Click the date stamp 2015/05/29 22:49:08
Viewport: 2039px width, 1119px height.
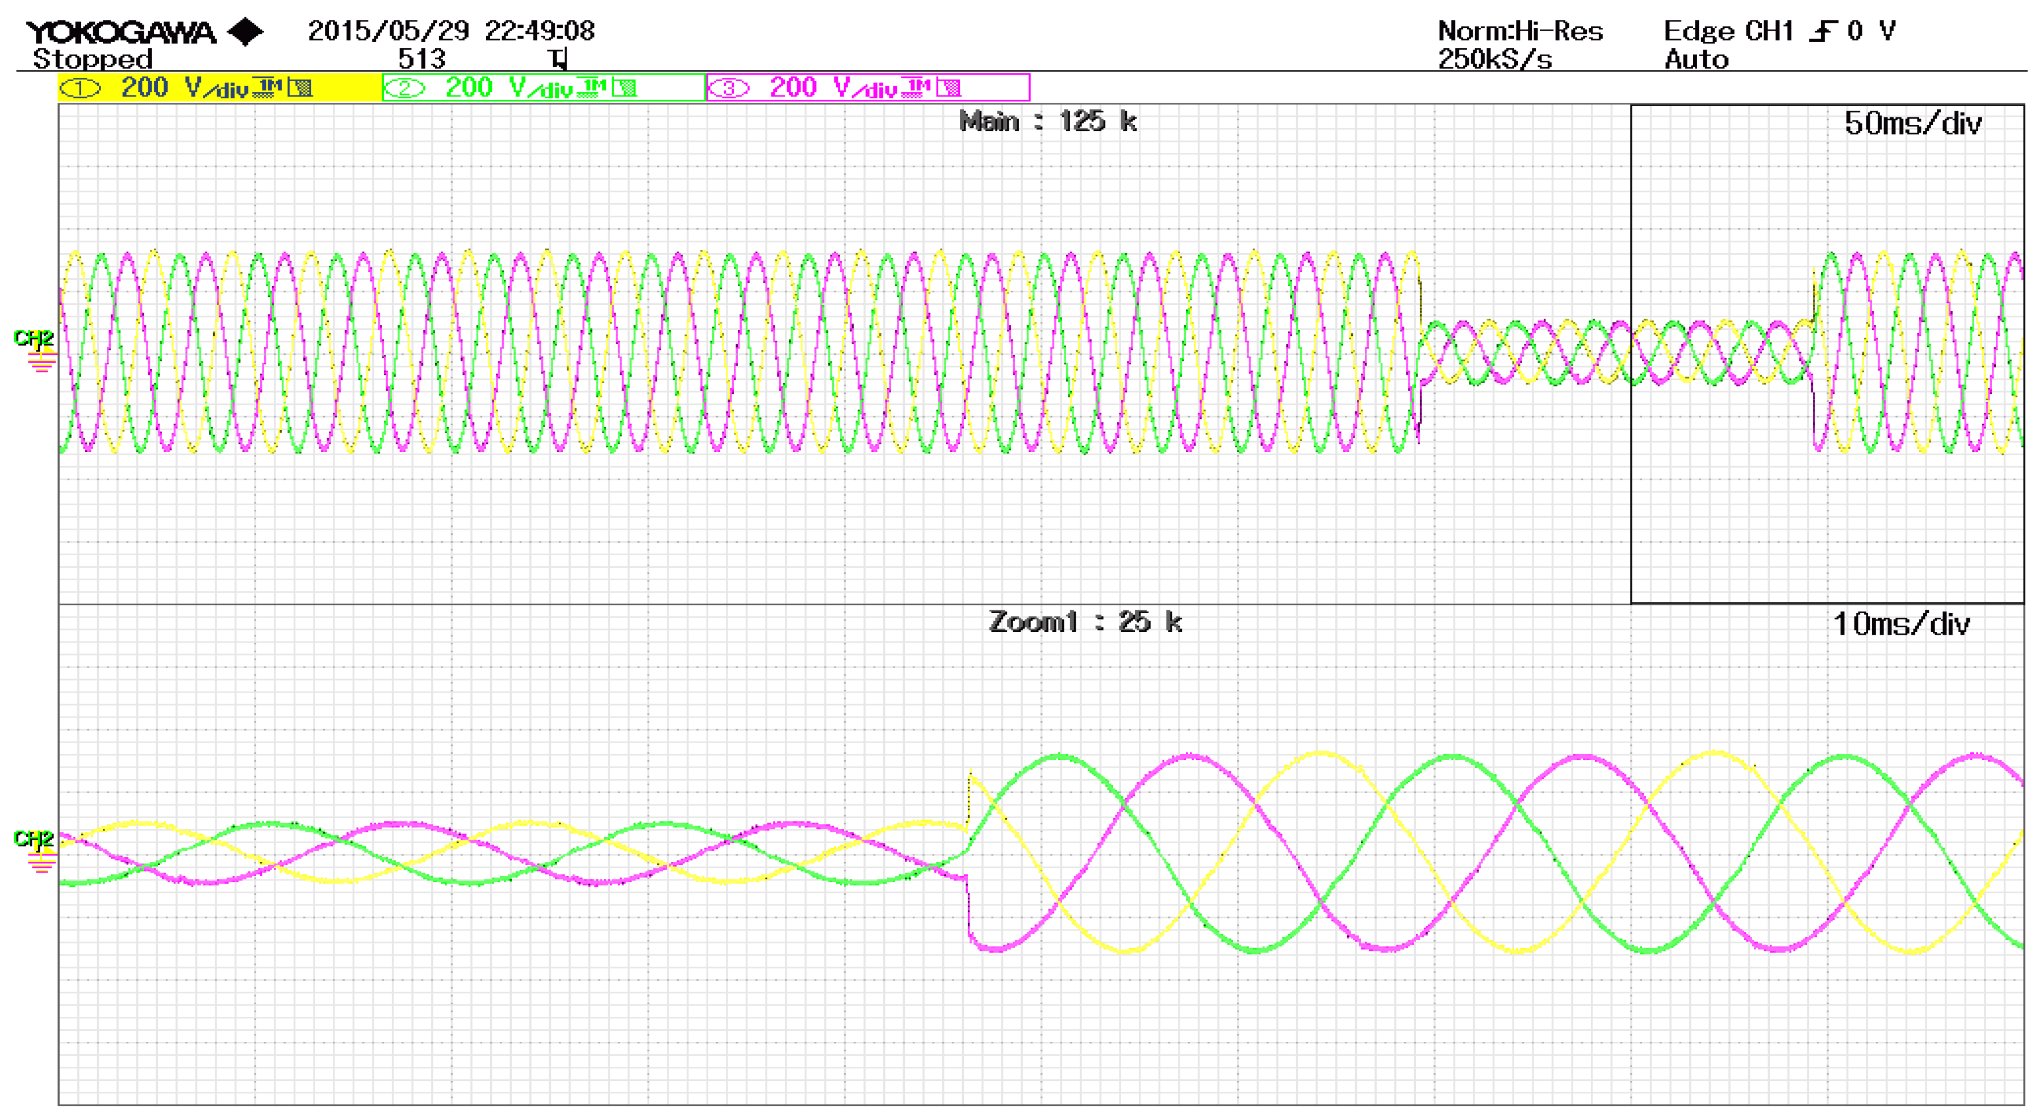[451, 31]
